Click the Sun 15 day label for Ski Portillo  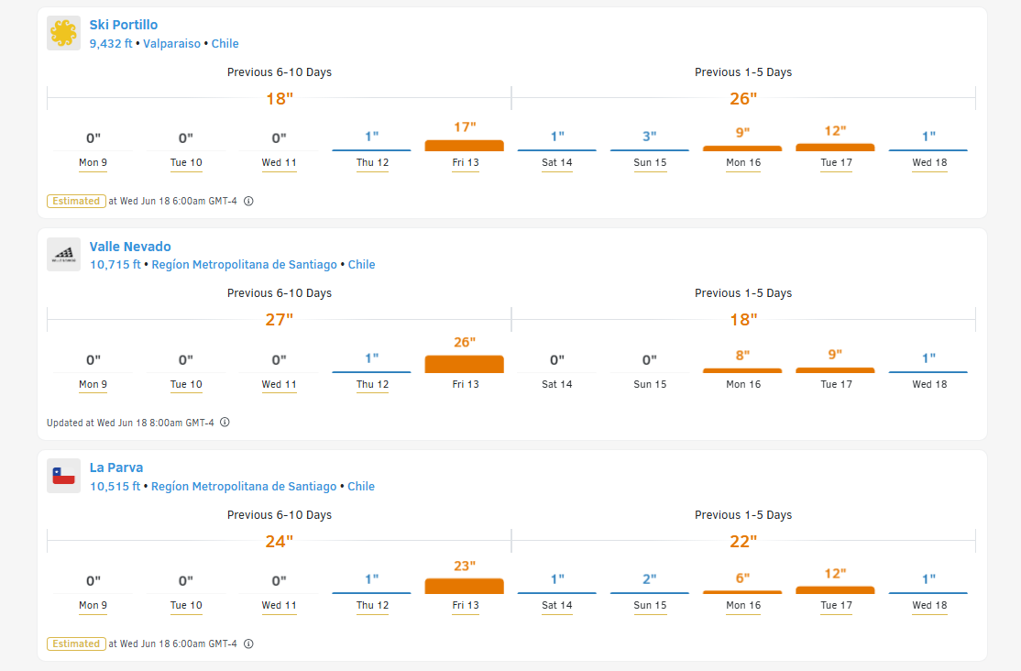pyautogui.click(x=650, y=163)
